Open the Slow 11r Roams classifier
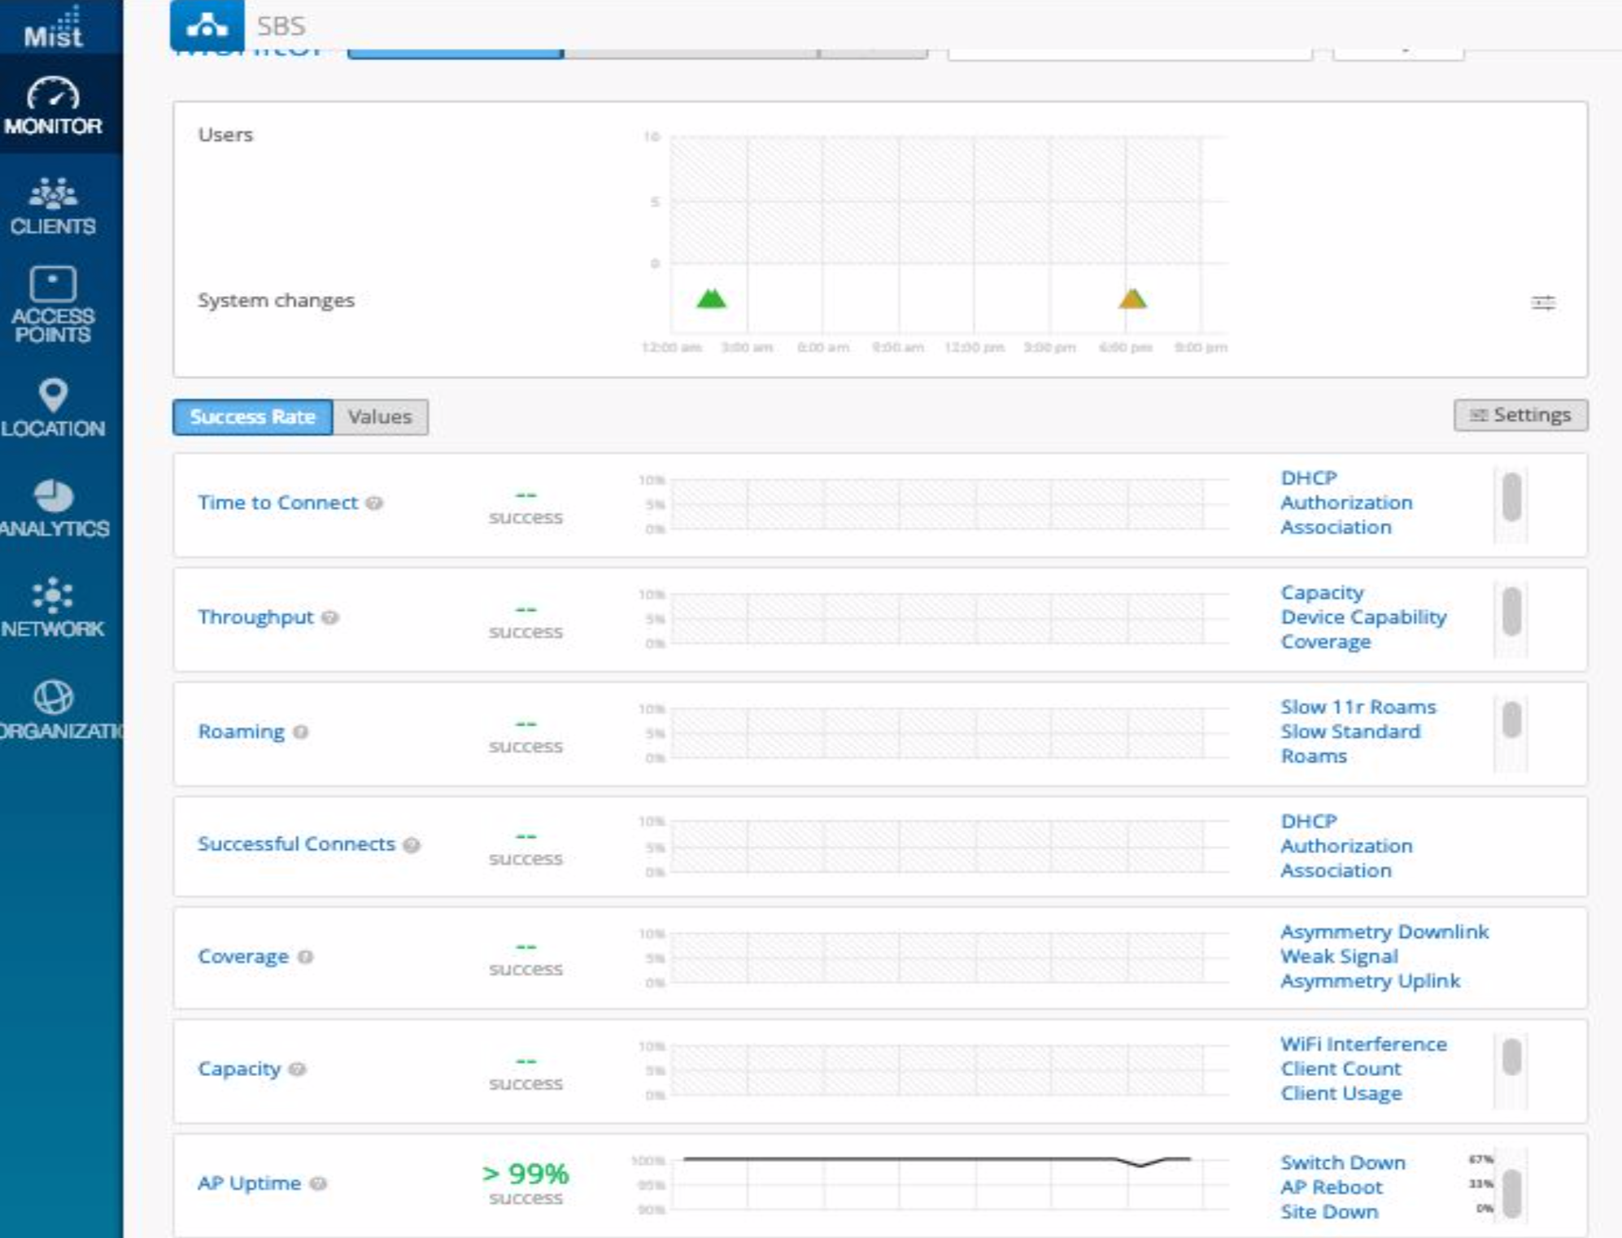The image size is (1622, 1238). point(1358,707)
